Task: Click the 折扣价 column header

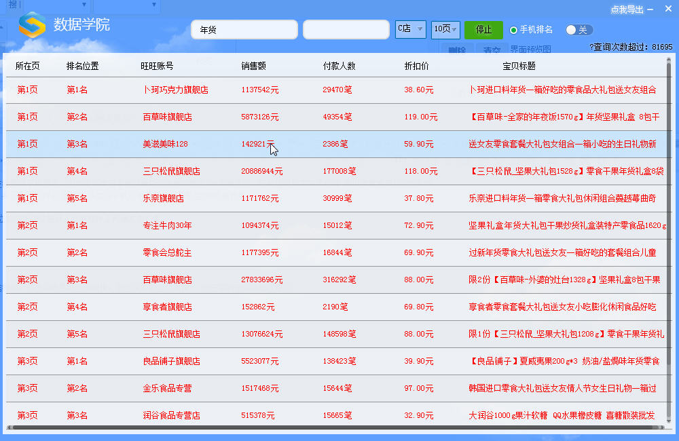Action: (x=416, y=66)
